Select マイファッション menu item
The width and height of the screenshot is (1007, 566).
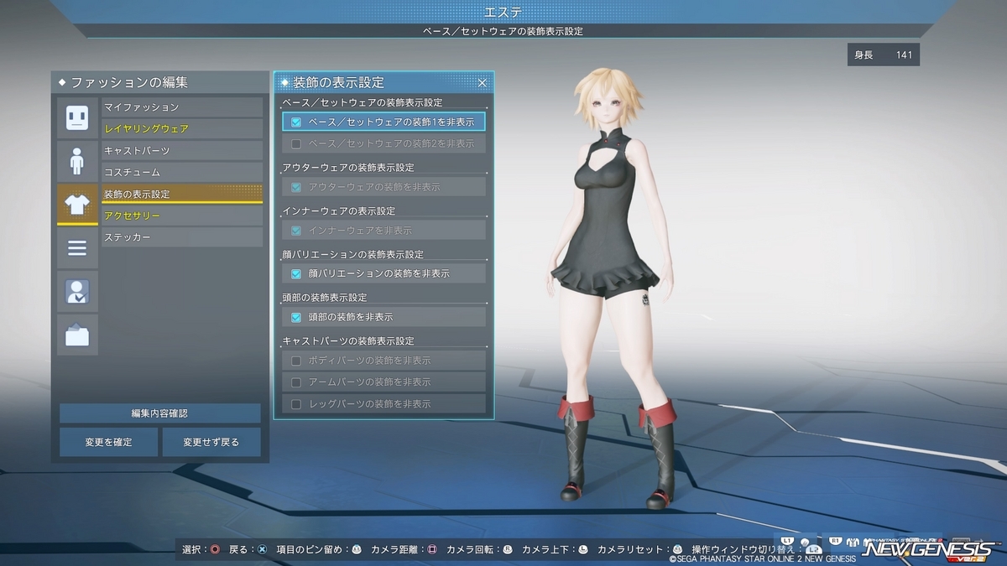pyautogui.click(x=182, y=107)
